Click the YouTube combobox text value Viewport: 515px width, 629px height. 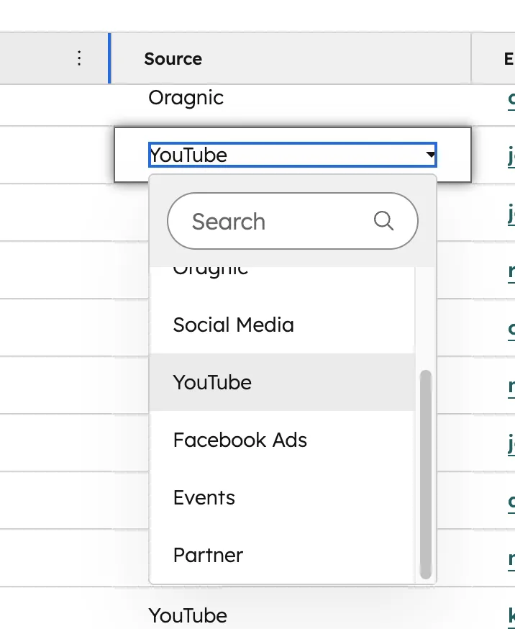pyautogui.click(x=187, y=155)
